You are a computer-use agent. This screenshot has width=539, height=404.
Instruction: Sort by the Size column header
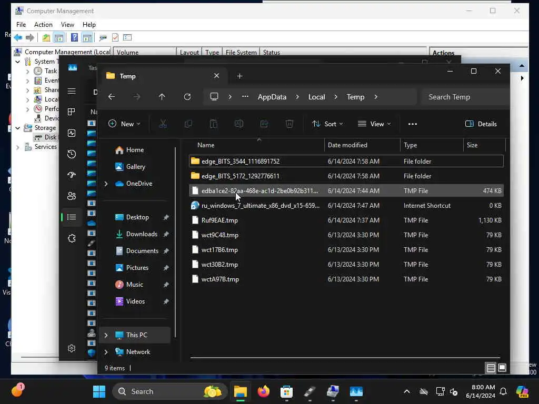[x=484, y=145]
